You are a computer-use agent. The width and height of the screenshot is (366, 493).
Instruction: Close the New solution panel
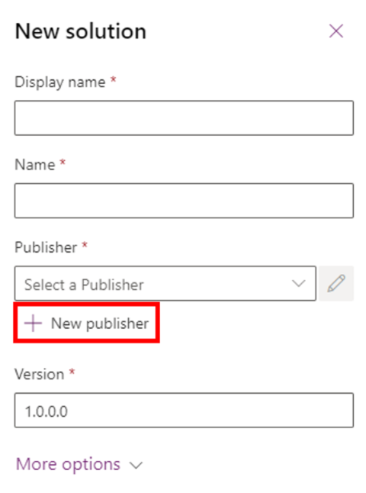point(335,31)
